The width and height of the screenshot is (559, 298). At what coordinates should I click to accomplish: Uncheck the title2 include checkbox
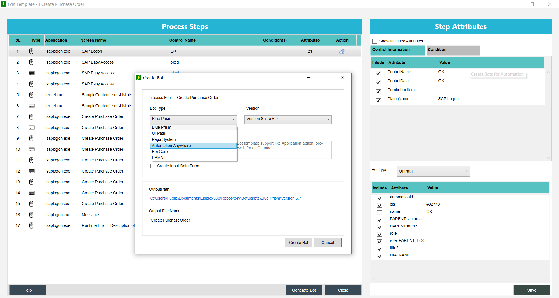tap(380, 249)
